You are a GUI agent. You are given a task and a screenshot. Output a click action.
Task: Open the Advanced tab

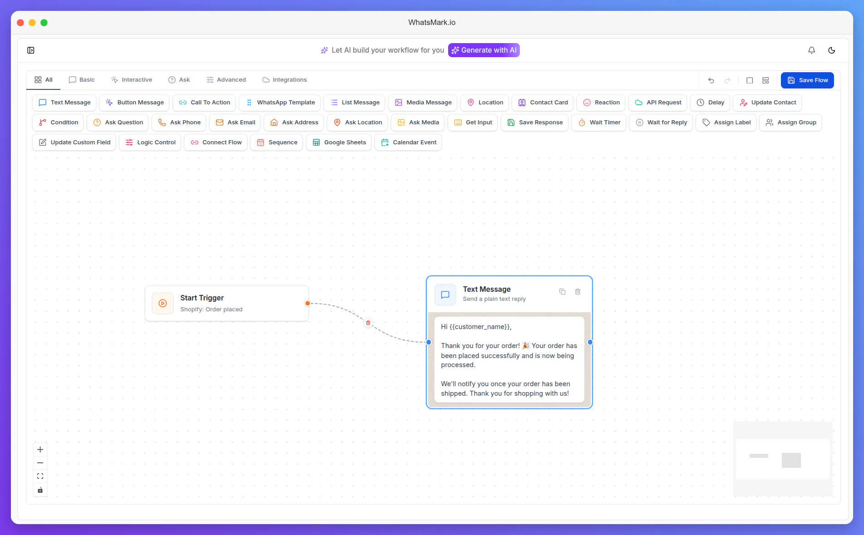pyautogui.click(x=226, y=80)
